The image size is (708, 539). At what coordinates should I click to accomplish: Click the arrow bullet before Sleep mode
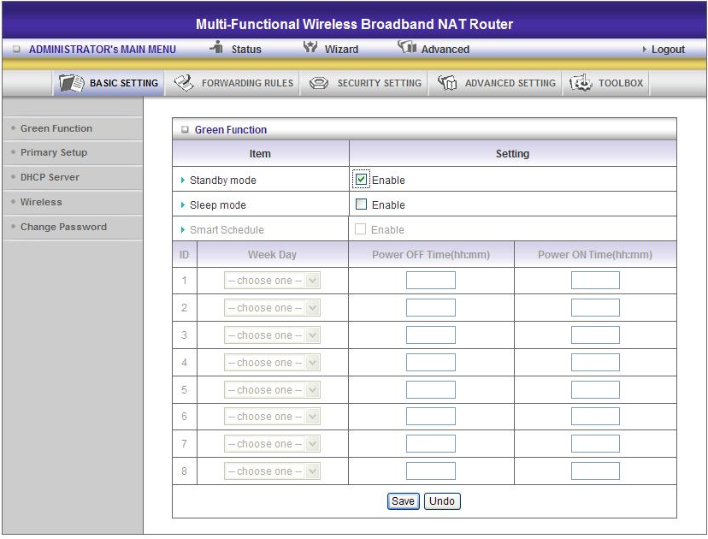[x=183, y=205]
